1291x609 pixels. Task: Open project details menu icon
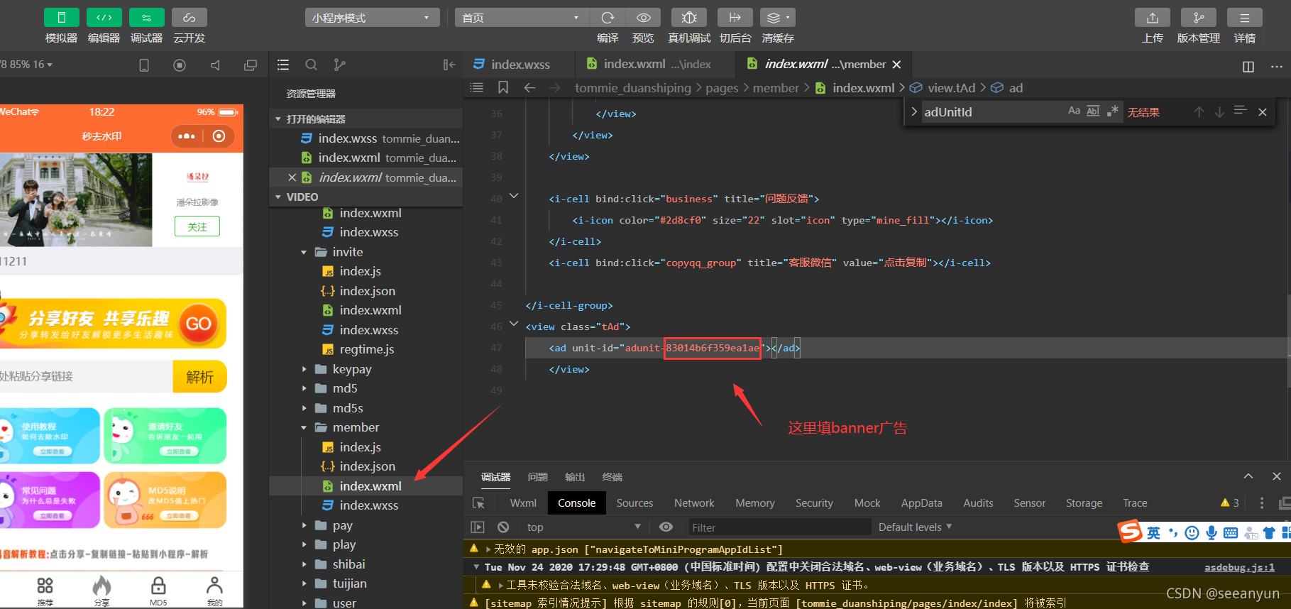(1245, 18)
